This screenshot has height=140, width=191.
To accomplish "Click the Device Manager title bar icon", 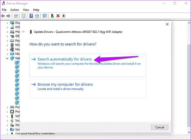I will pyautogui.click(x=3, y=3).
